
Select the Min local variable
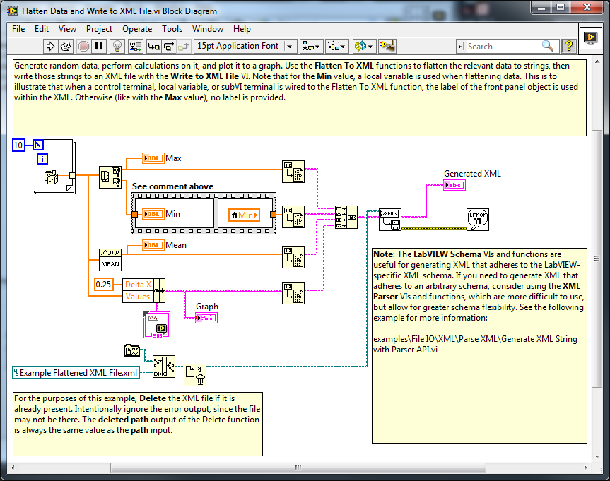coord(245,215)
